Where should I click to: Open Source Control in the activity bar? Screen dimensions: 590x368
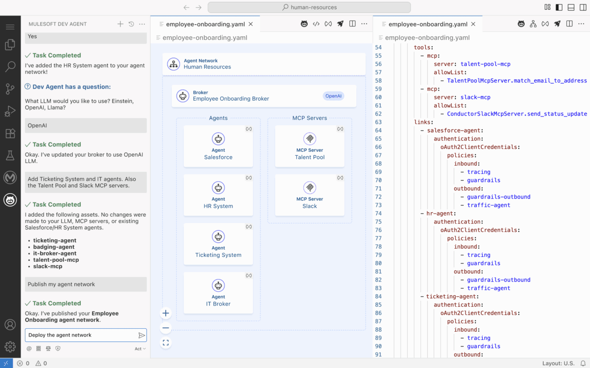[x=10, y=89]
